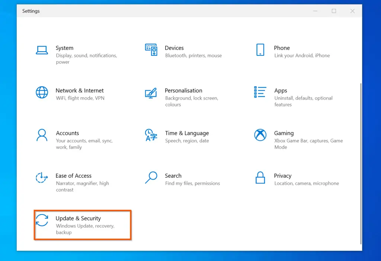Select the Accounts person icon
381x261 pixels.
pos(42,135)
